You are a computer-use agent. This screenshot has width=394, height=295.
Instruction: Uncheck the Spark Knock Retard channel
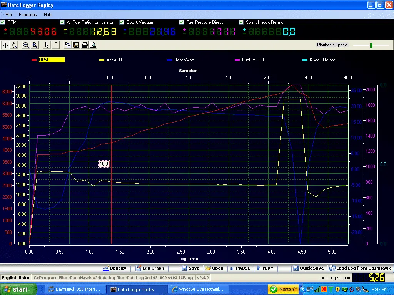click(x=241, y=22)
